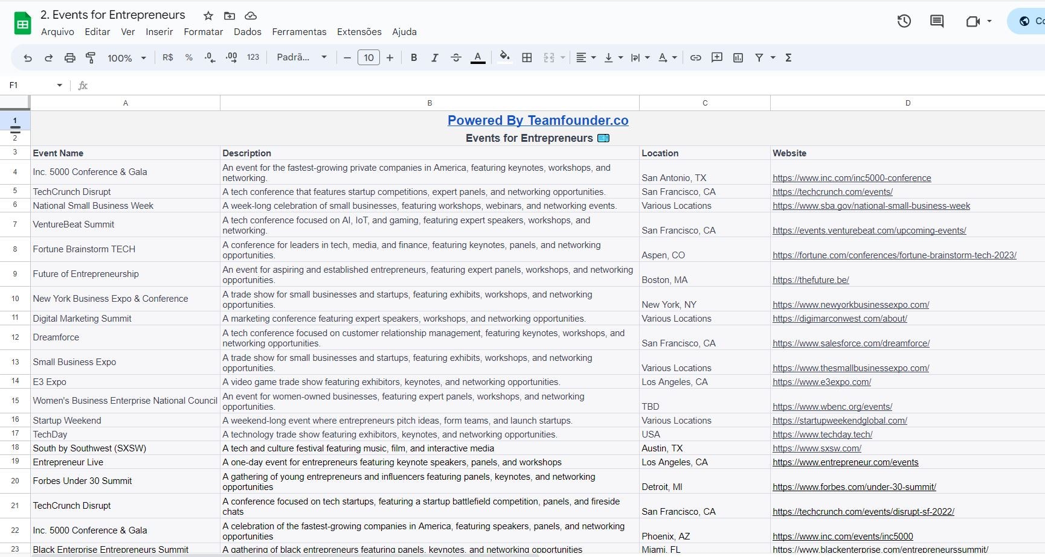Viewport: 1045px width, 557px height.
Task: Open the cell borders tool
Action: click(527, 58)
